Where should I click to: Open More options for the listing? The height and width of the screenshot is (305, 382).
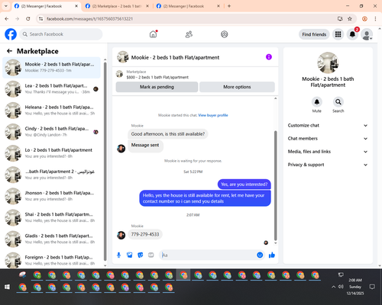237,87
